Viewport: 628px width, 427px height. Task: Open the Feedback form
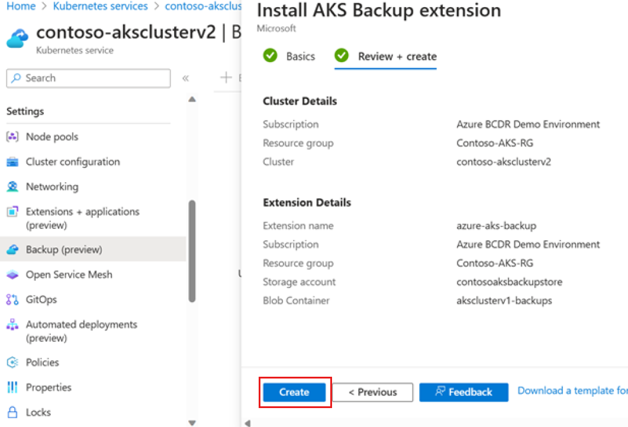point(463,392)
